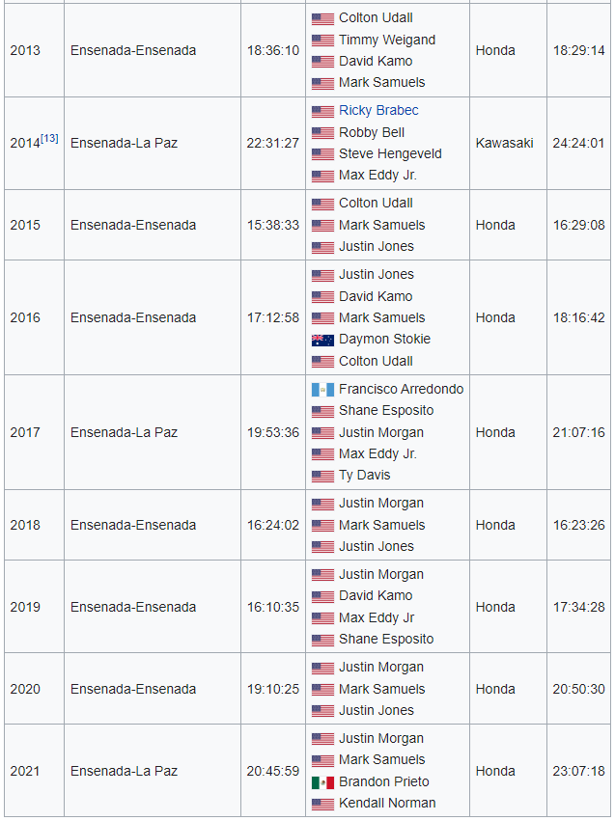Screen dimensions: 615x821
Task: Click the US flag beside Kendall Norman
Action: [322, 804]
